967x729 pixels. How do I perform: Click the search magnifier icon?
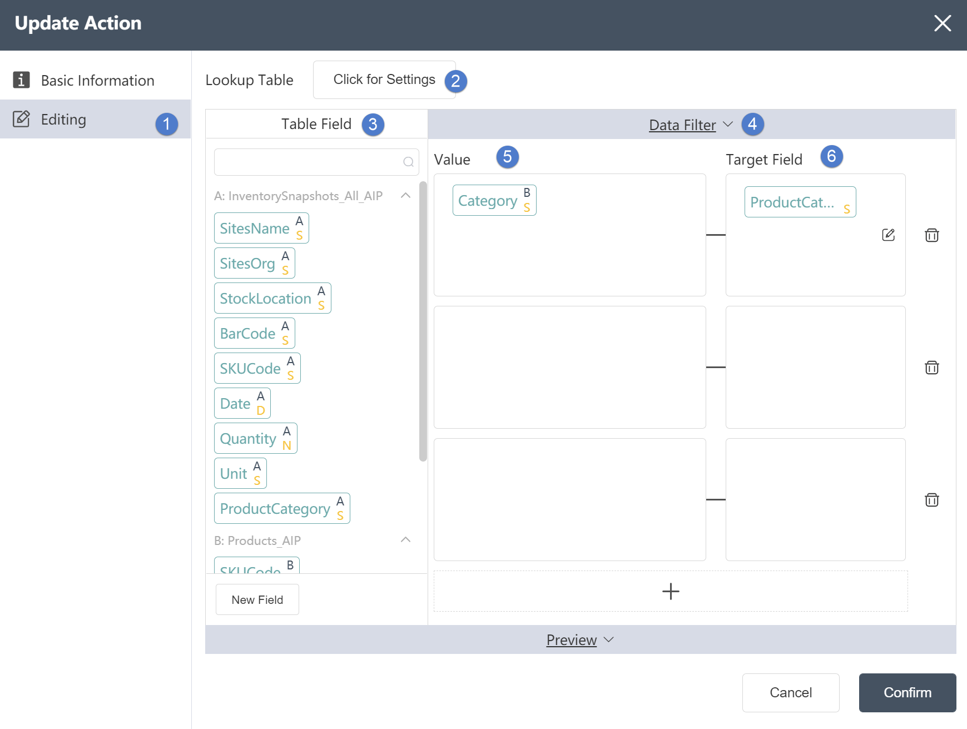pos(408,162)
